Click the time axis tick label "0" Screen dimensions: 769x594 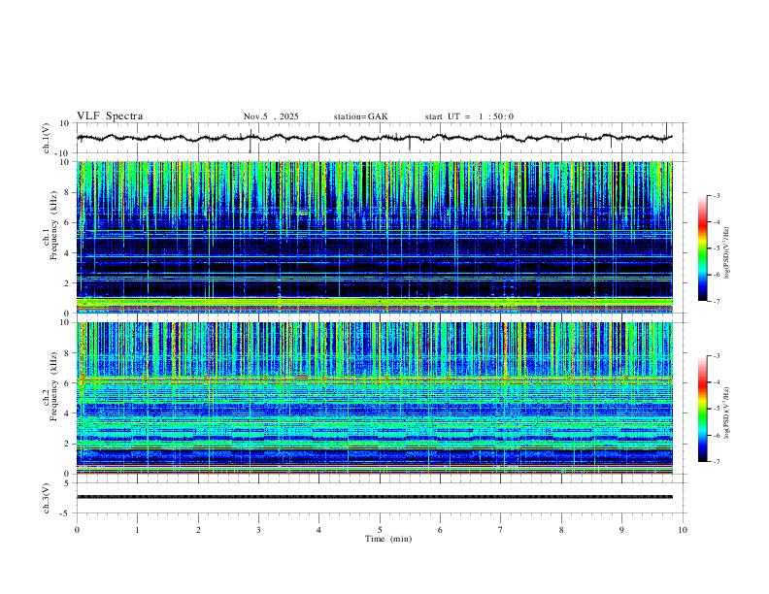[x=77, y=530]
